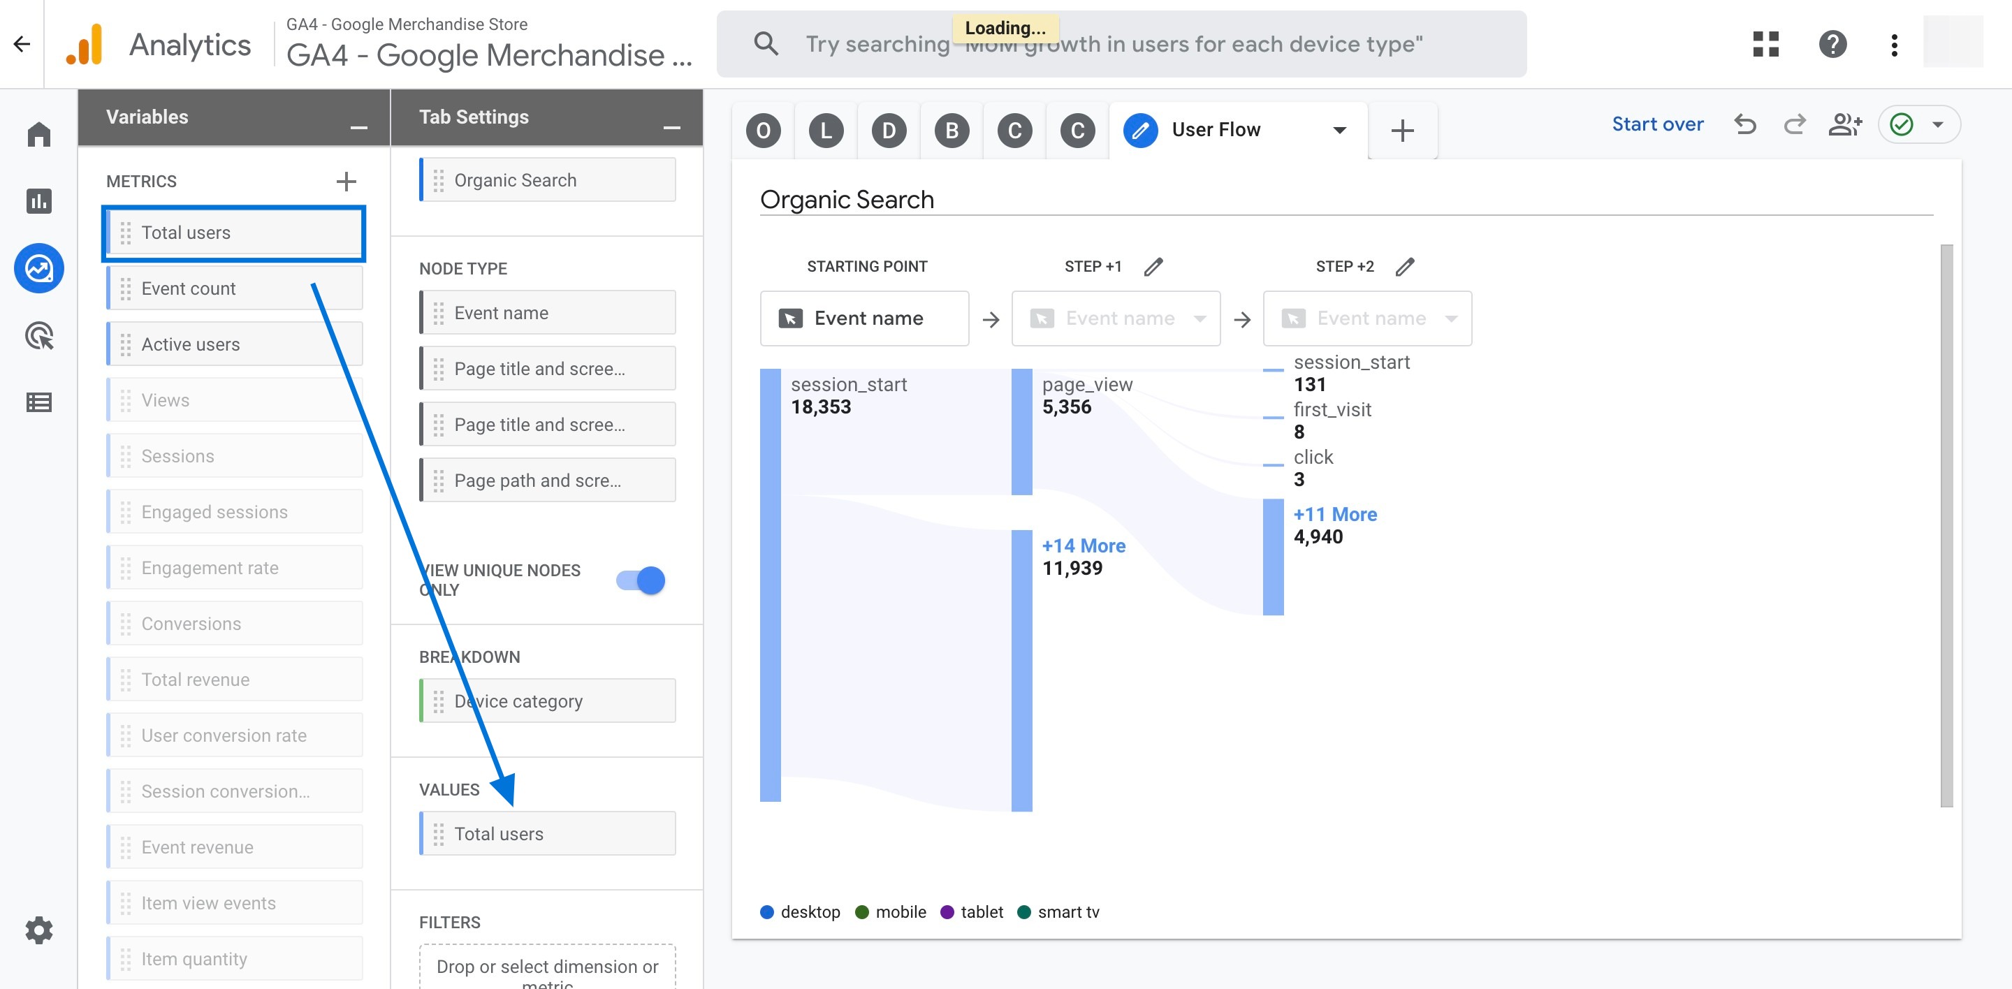This screenshot has width=2012, height=989.
Task: Open Admin settings gear icon
Action: [x=39, y=930]
